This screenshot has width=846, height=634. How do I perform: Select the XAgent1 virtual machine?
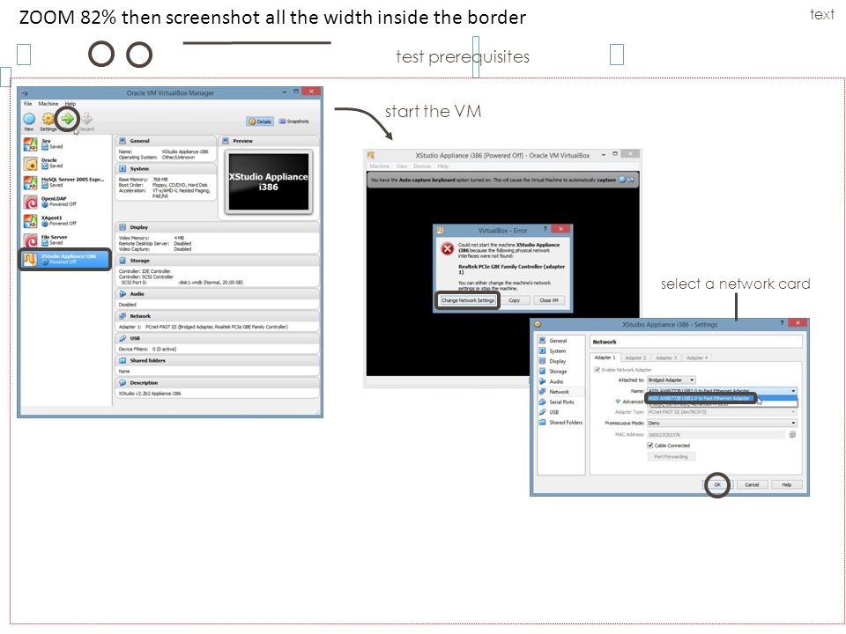click(x=64, y=221)
